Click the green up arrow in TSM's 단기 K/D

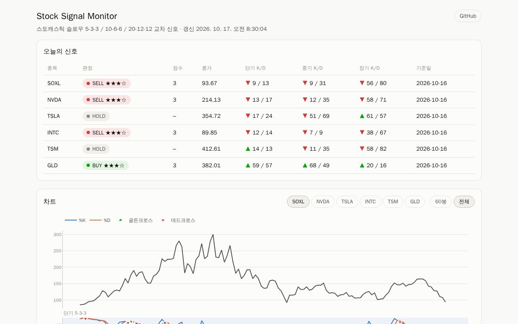[x=248, y=149]
